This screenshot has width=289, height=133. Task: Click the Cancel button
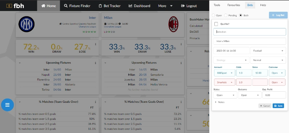(265, 106)
